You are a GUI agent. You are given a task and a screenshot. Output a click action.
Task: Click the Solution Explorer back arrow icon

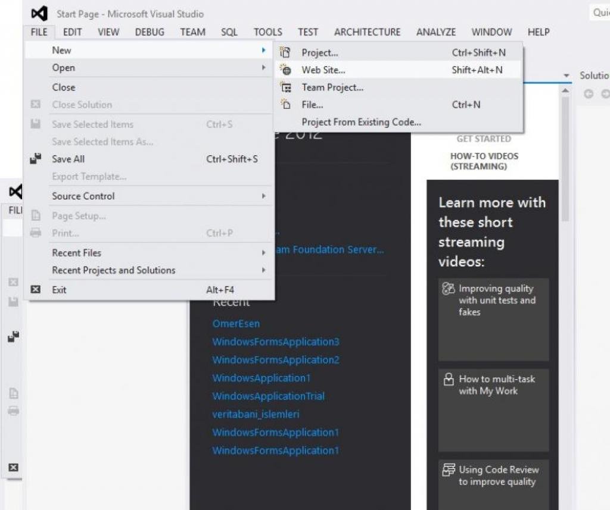(589, 93)
